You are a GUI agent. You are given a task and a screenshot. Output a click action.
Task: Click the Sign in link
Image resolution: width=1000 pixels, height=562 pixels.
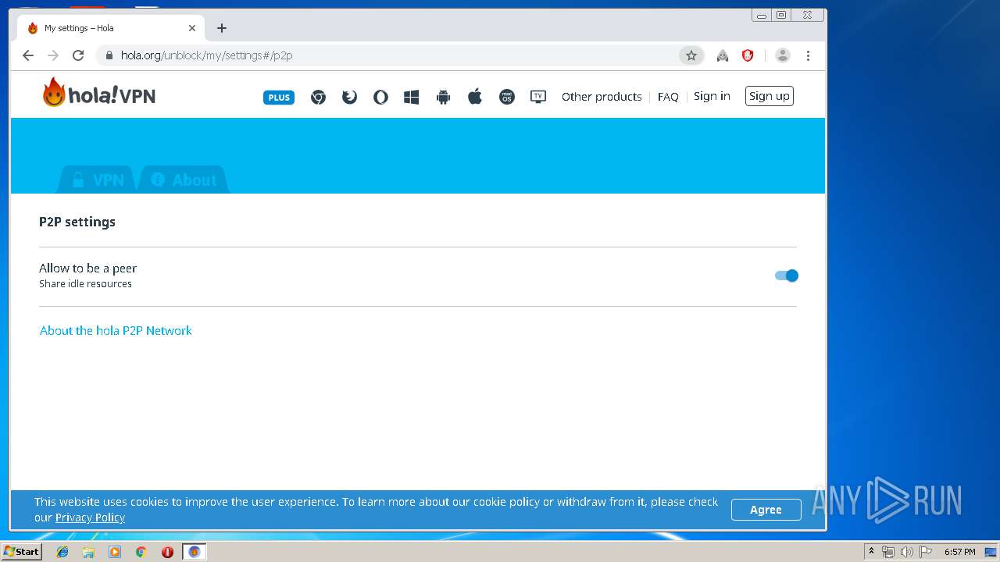click(712, 96)
